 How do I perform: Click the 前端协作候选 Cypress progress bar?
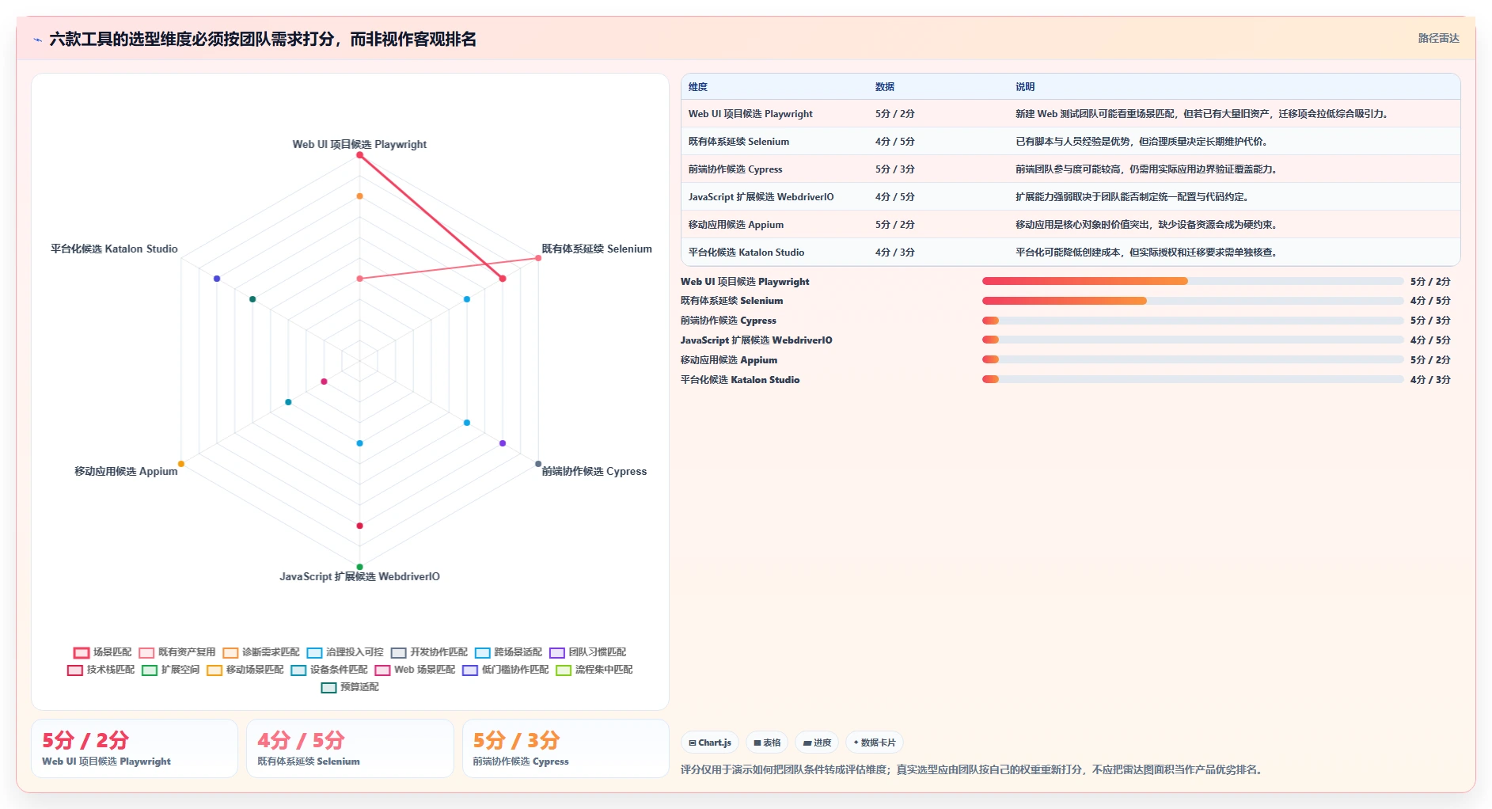[1193, 321]
